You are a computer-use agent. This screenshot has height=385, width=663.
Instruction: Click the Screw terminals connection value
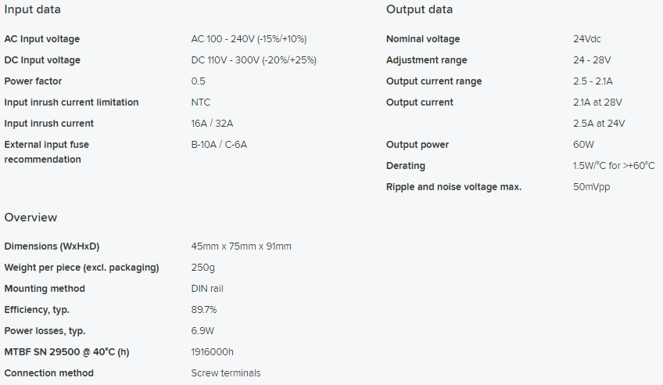226,373
